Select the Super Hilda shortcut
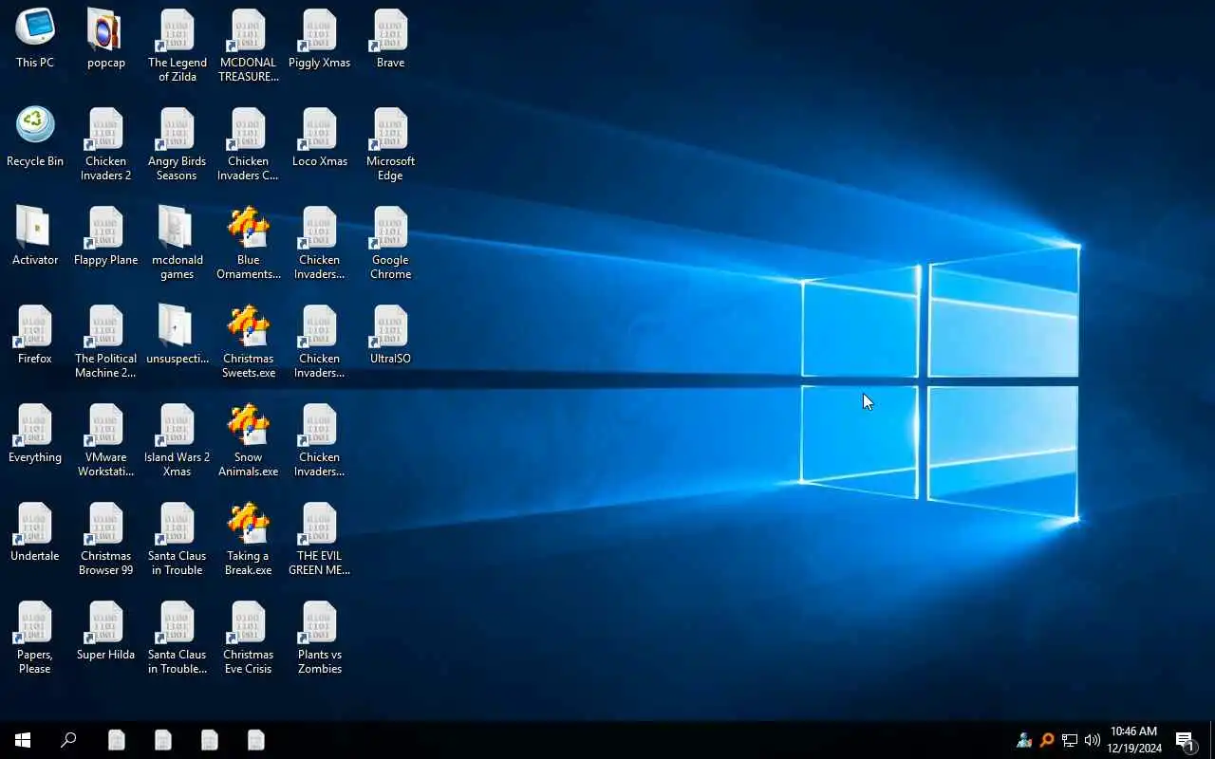Viewport: 1215px width, 759px height. point(106,630)
